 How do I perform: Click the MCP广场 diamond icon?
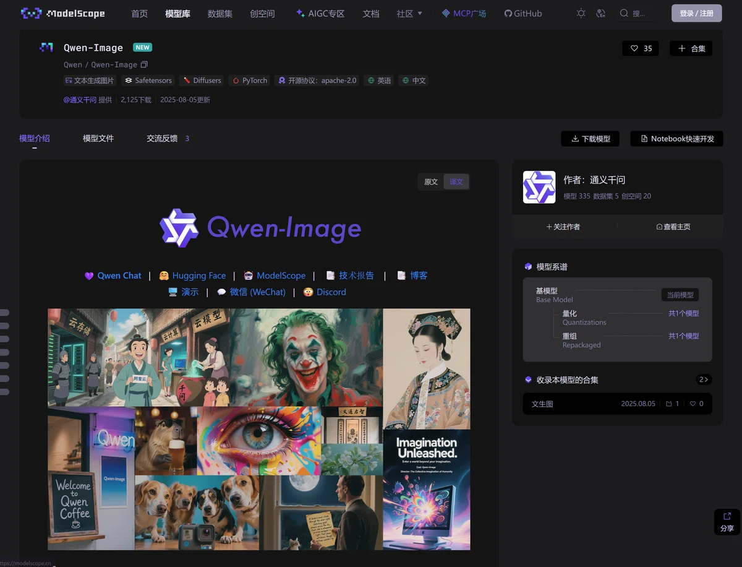(x=446, y=13)
